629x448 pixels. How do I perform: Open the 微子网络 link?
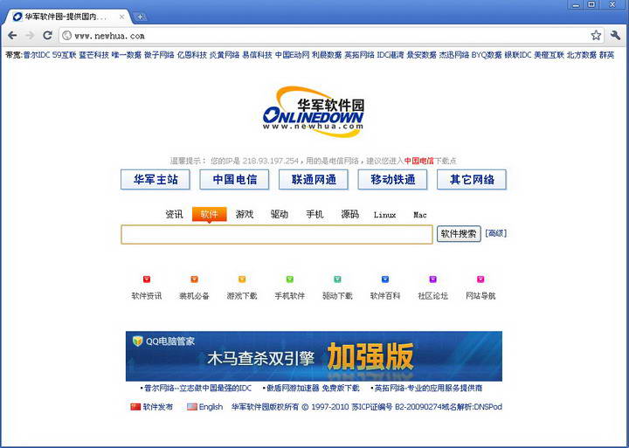tap(159, 55)
